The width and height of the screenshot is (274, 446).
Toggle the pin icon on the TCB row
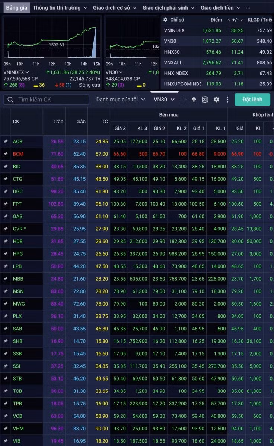click(x=6, y=391)
